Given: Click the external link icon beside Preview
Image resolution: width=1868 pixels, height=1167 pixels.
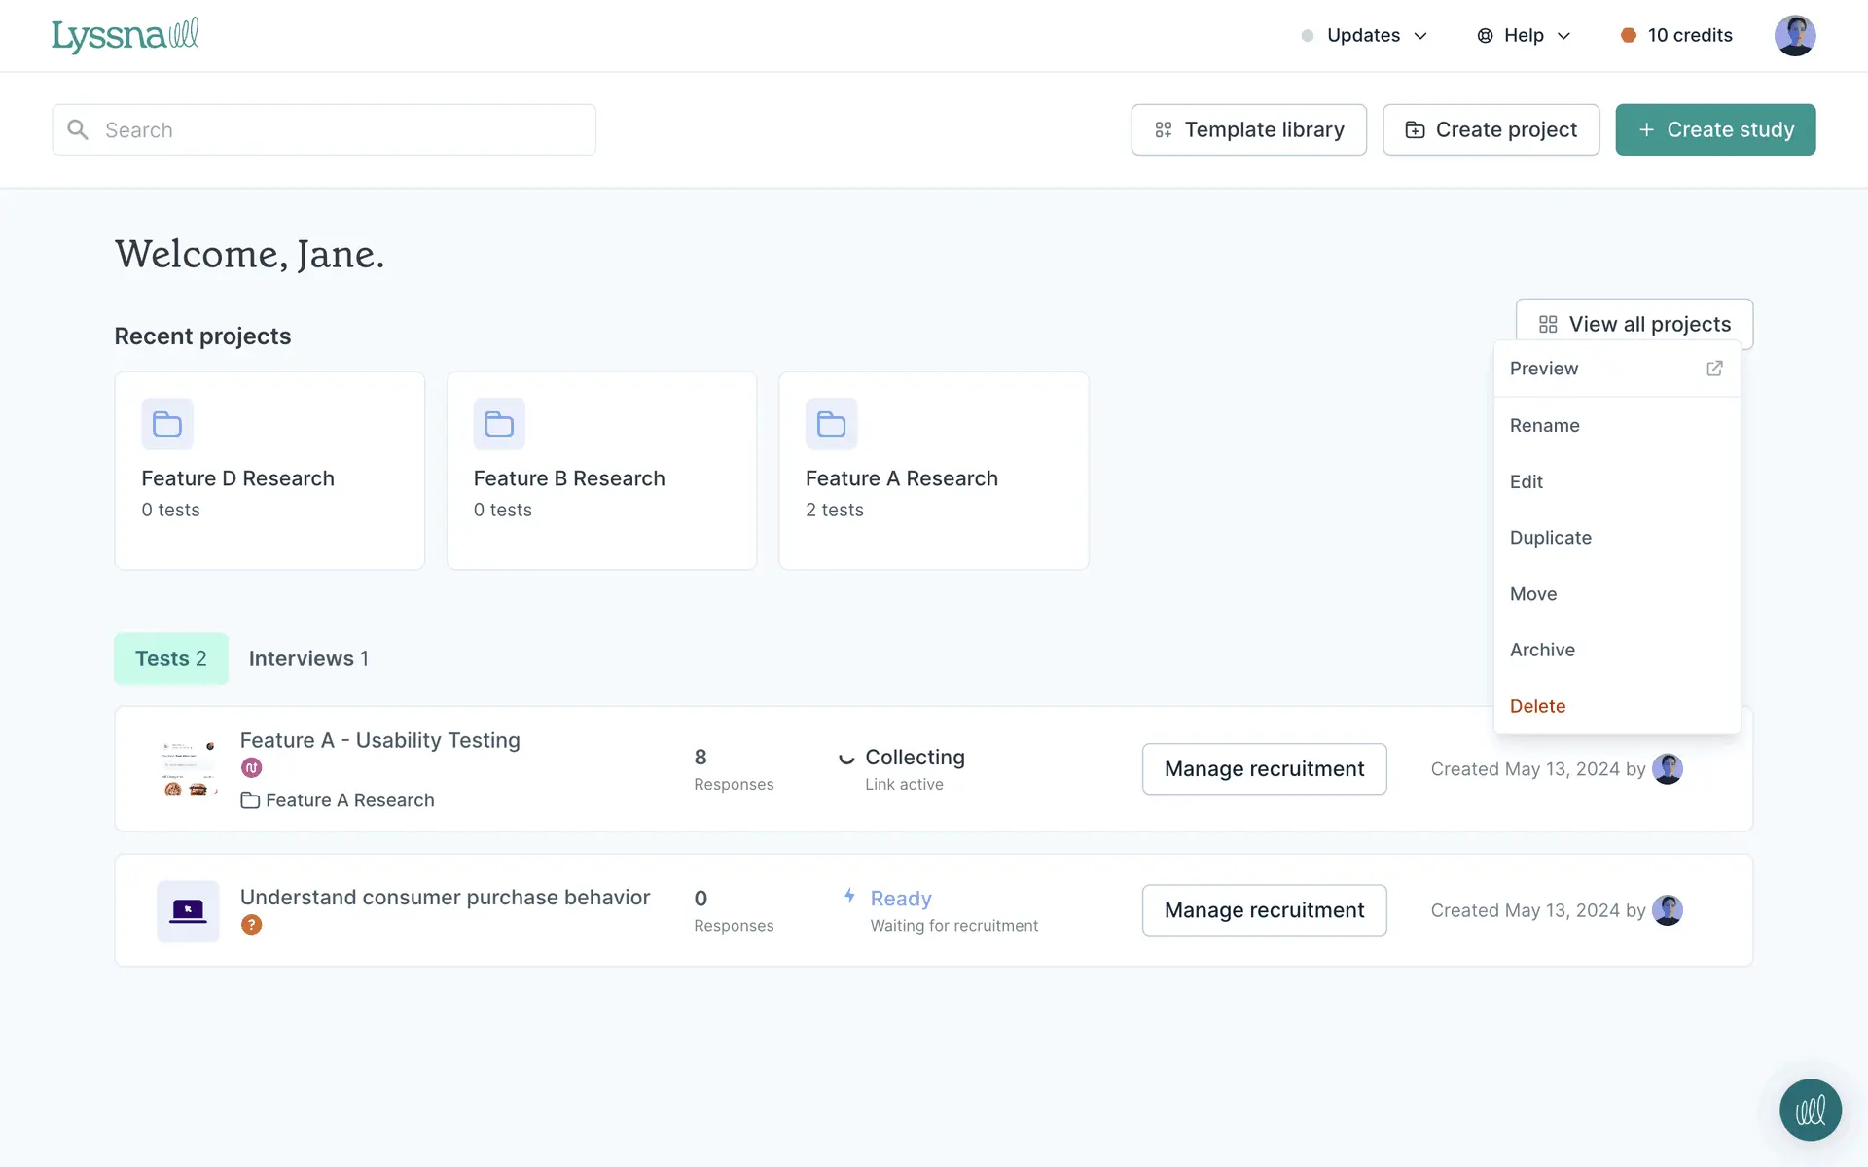Looking at the screenshot, I should (x=1714, y=369).
